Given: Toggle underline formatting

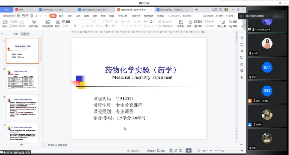Looking at the screenshot, I should click(x=83, y=26).
